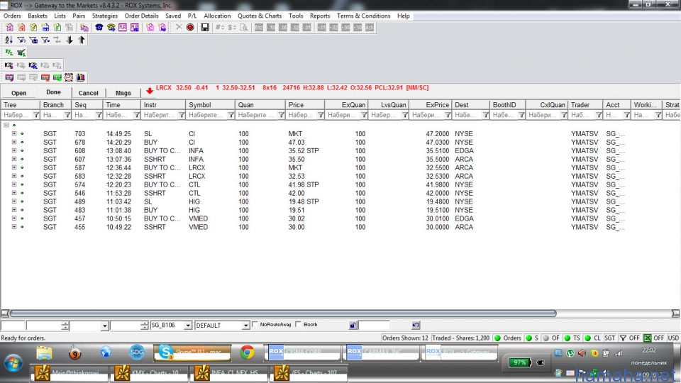Screen dimensions: 681x383
Task: Toggle the filter OFF status indicator
Action: click(630, 338)
